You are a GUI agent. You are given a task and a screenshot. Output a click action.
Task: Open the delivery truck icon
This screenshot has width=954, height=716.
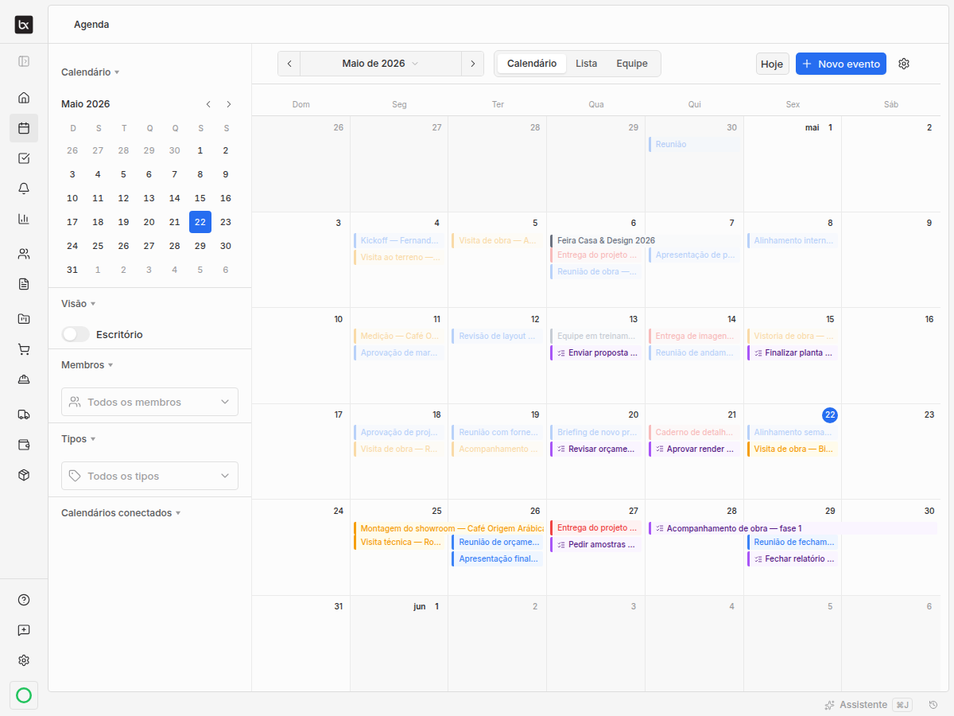click(x=24, y=414)
